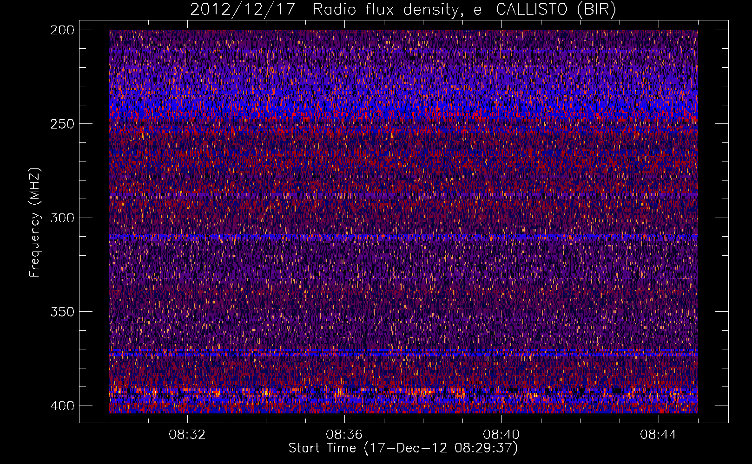Screen dimensions: 752x464
Task: Click the 08:44 time tick label
Action: point(659,435)
